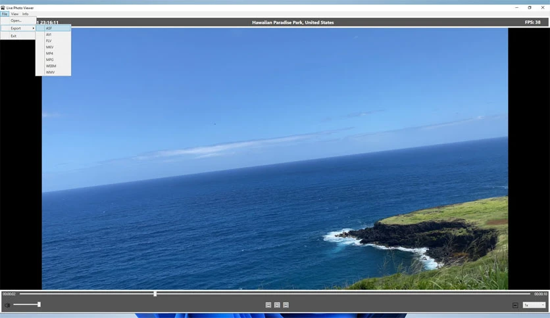550x318 pixels.
Task: Export the video as MP4
Action: click(53, 54)
